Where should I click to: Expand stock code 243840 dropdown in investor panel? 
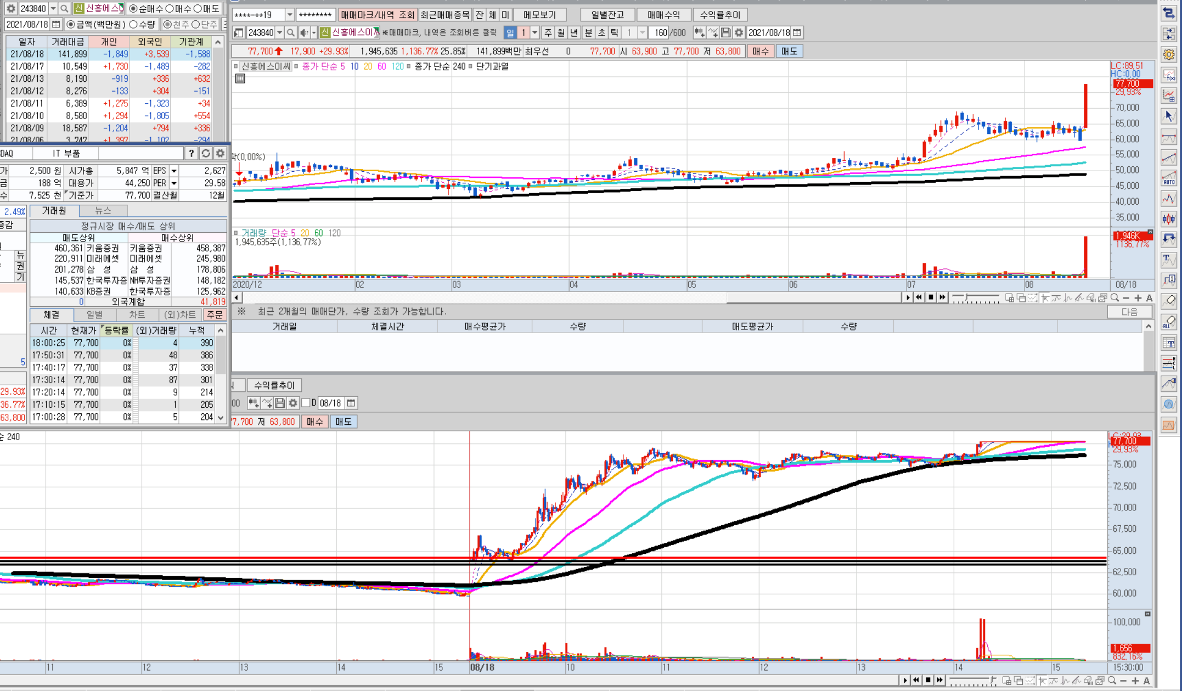tap(53, 8)
